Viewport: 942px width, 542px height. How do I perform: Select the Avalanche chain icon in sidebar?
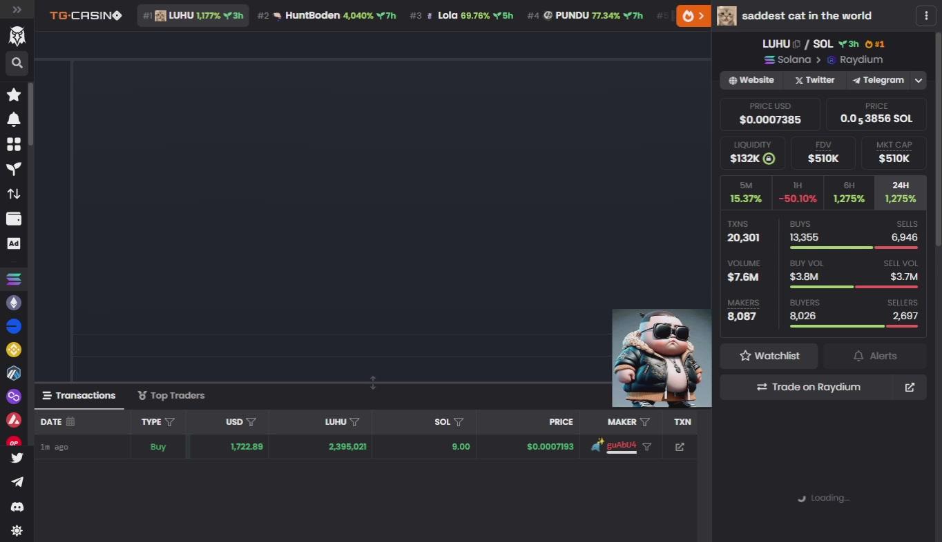[14, 420]
